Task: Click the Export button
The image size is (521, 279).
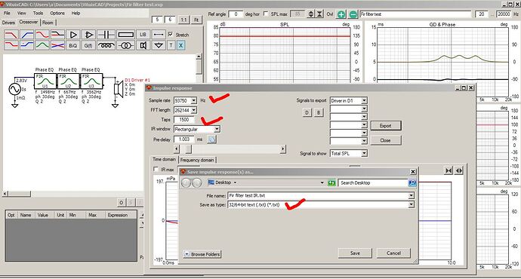Action: [385, 126]
